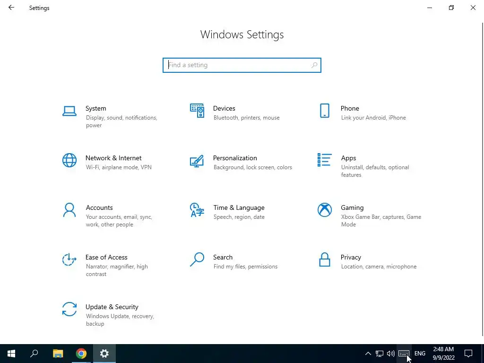Click "Link your Android, iPhone" text
Screen dimensions: 484x363
(x=373, y=118)
